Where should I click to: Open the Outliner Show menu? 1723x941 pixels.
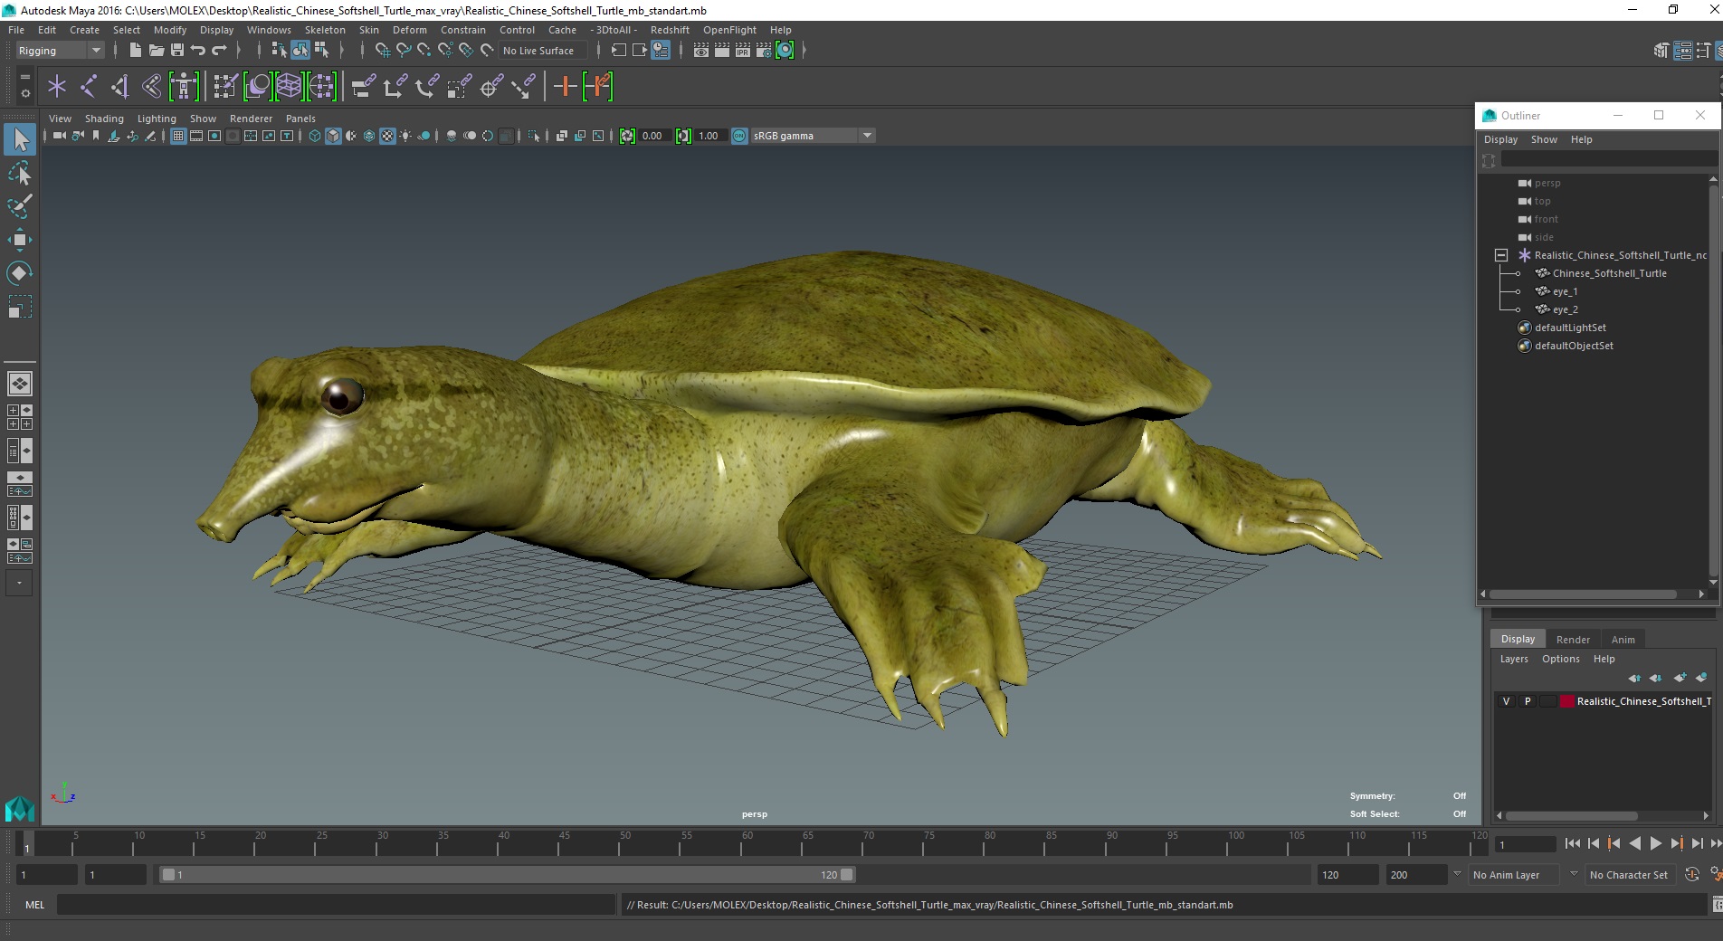tap(1544, 139)
